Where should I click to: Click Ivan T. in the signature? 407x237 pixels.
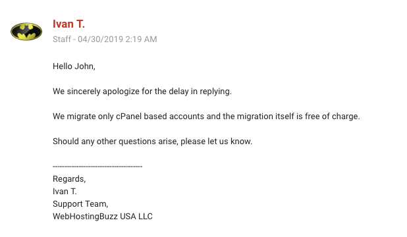point(65,192)
